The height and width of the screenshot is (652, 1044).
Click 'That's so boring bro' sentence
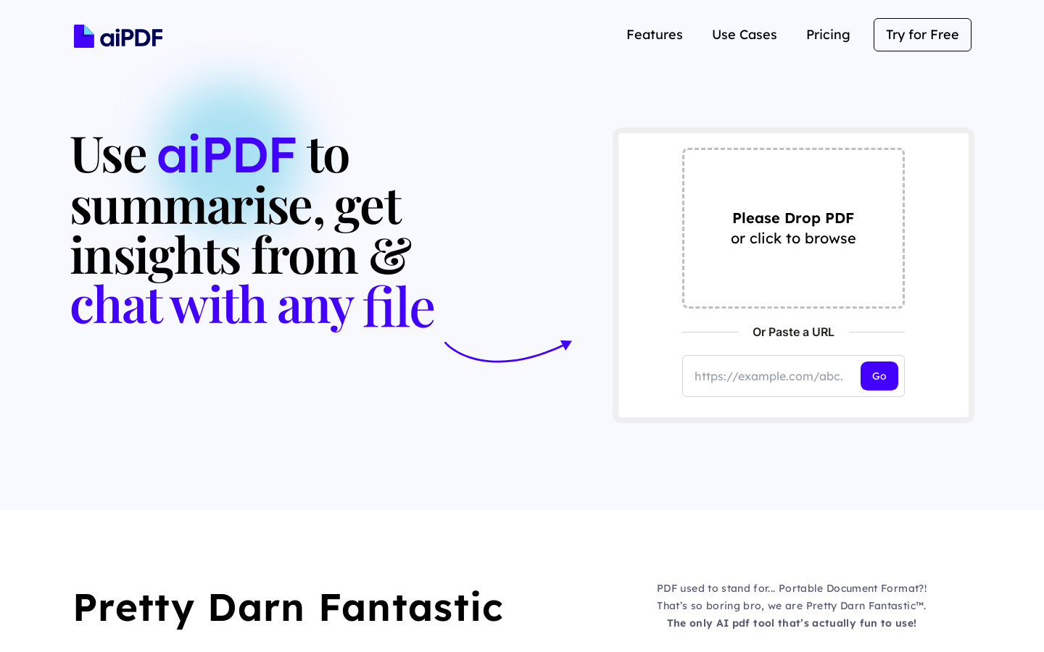792,606
